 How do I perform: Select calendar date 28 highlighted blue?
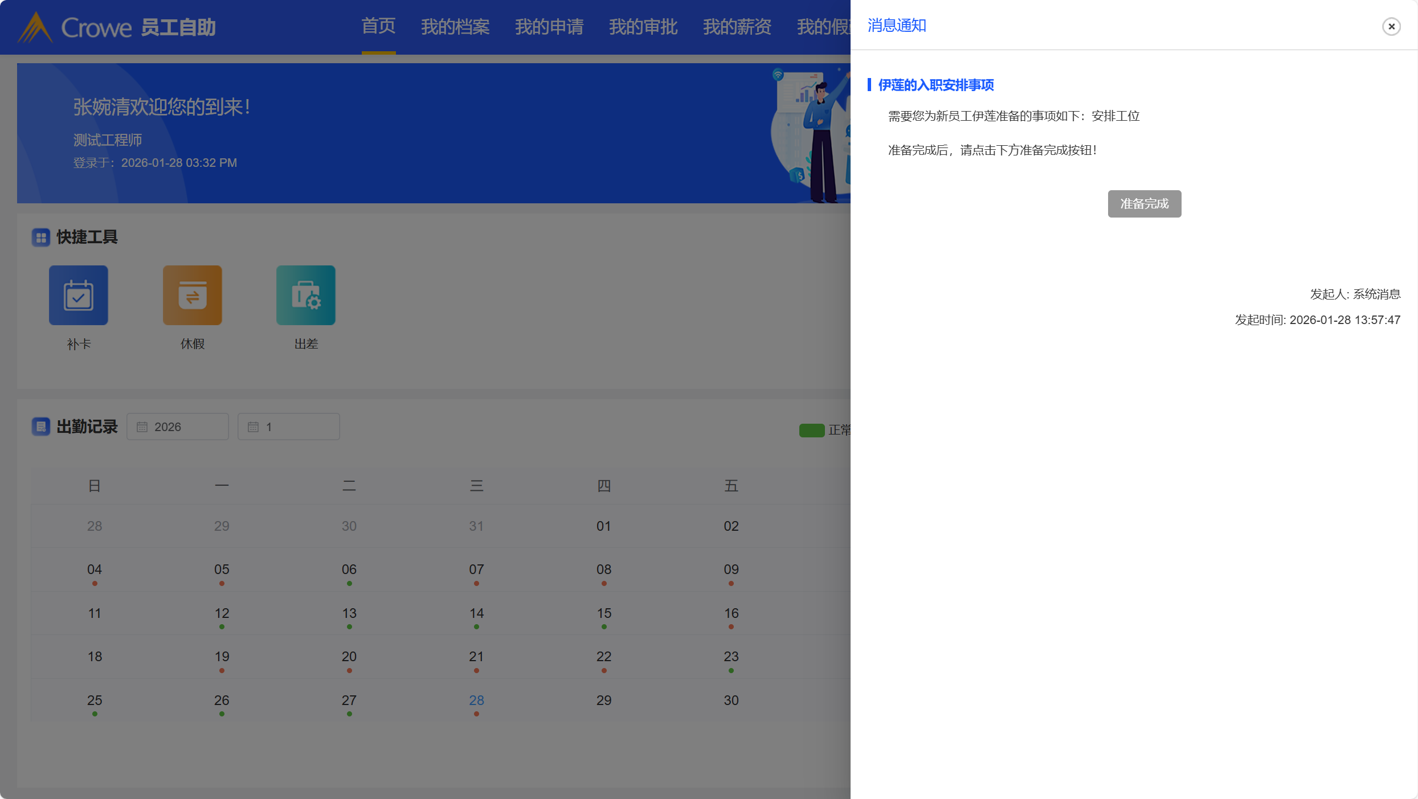476,700
